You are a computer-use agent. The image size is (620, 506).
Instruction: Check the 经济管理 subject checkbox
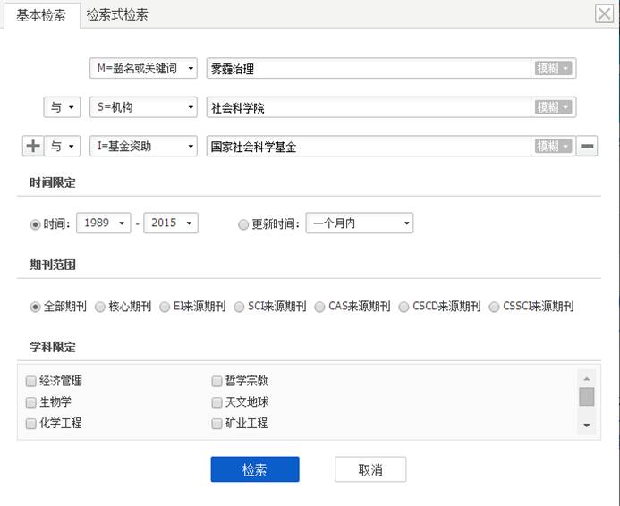click(x=31, y=381)
